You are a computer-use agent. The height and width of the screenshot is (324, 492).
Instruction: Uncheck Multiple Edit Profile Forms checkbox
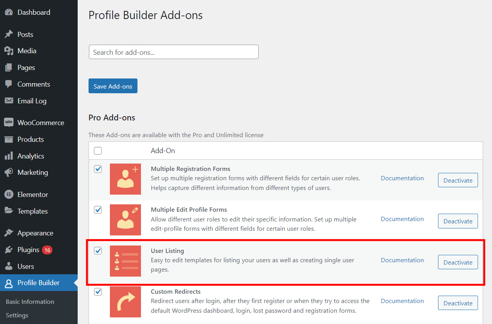pos(98,210)
